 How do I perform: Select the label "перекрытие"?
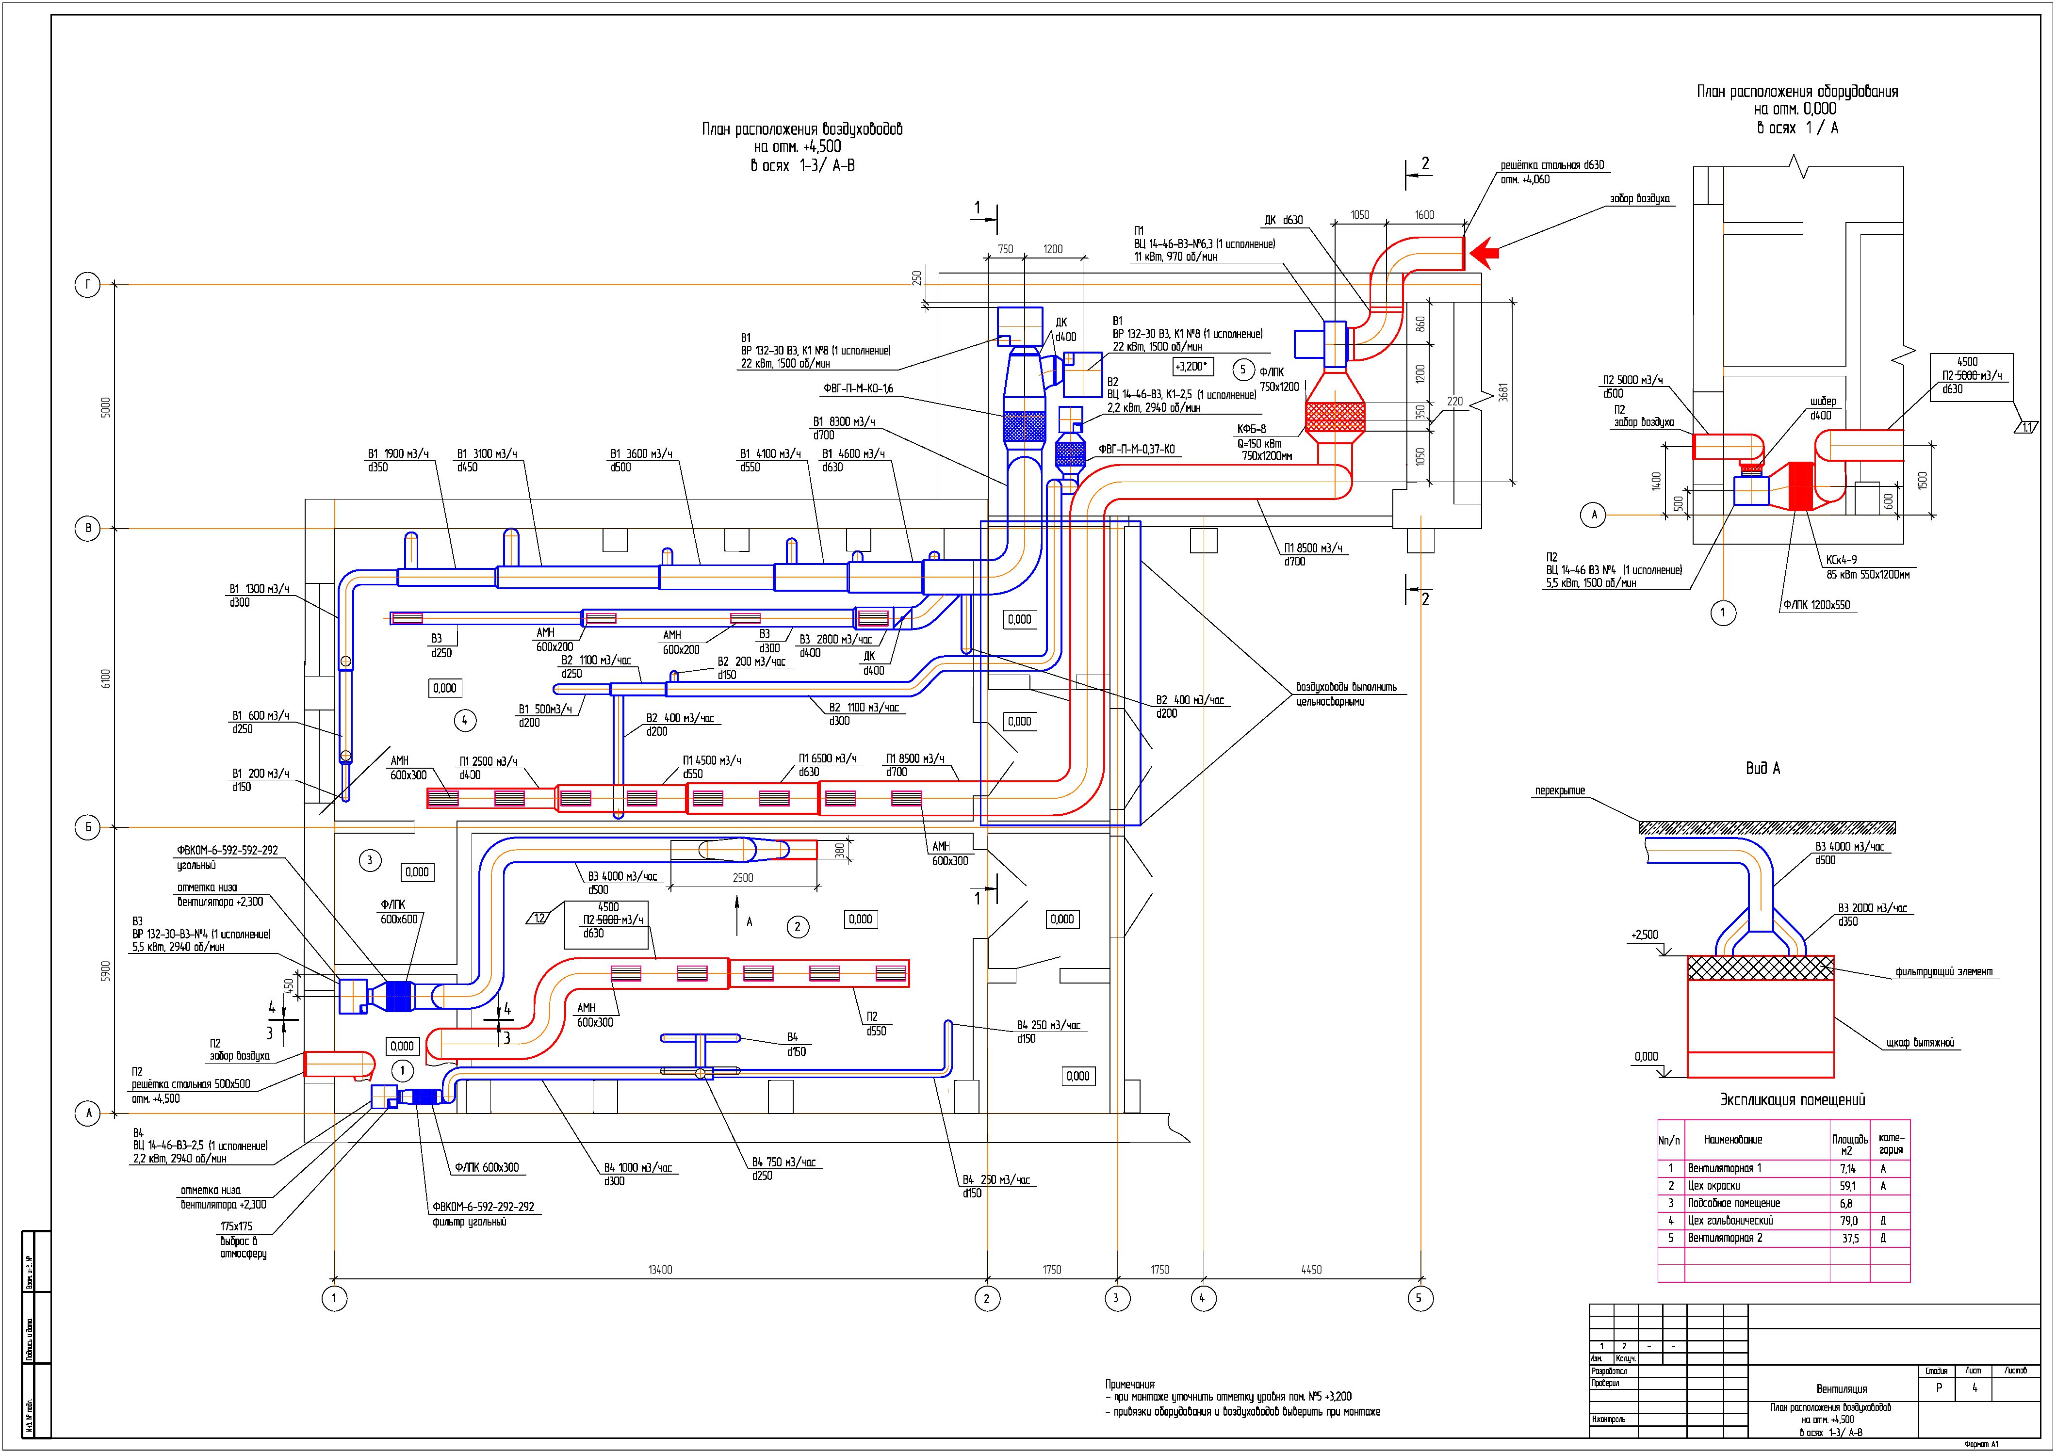click(x=1560, y=791)
